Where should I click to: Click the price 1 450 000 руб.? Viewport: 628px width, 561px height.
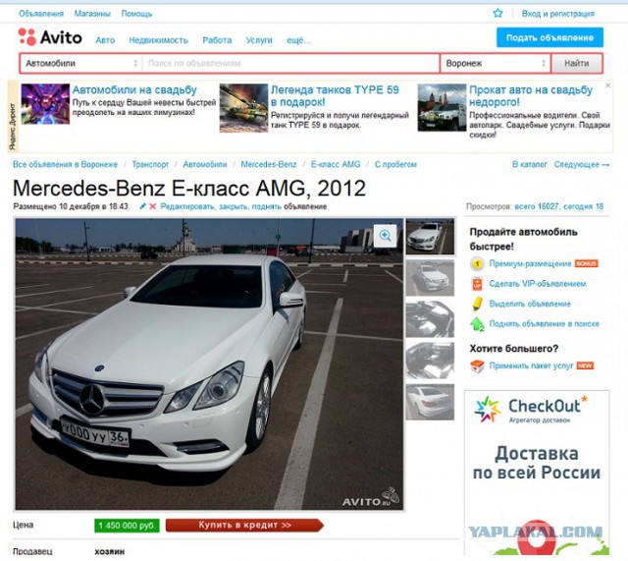point(127,526)
